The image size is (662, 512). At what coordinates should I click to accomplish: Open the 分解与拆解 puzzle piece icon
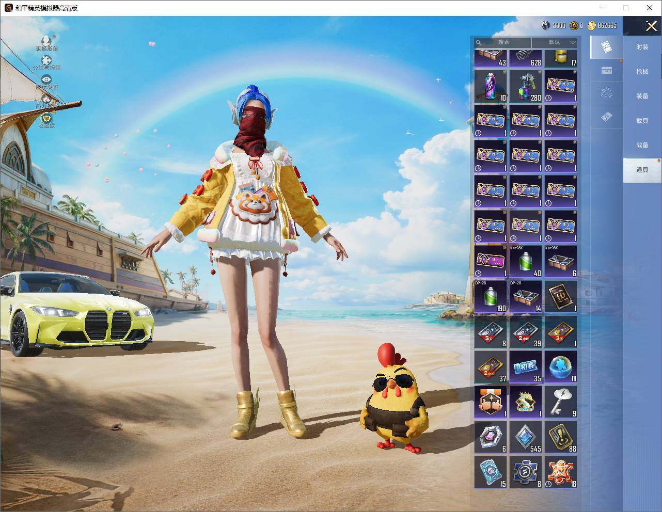click(x=46, y=60)
